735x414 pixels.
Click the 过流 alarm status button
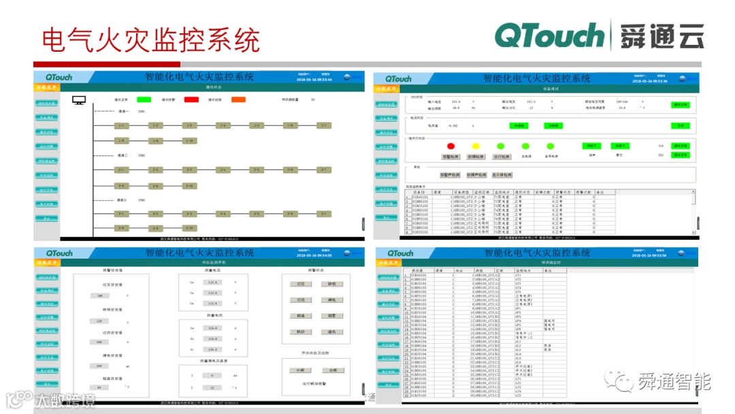pyautogui.click(x=301, y=300)
